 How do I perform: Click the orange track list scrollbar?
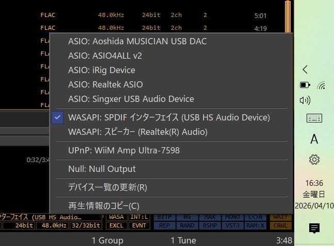click(288, 17)
